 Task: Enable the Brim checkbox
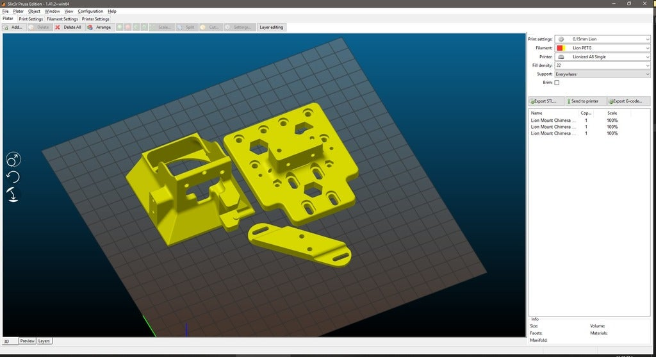557,83
